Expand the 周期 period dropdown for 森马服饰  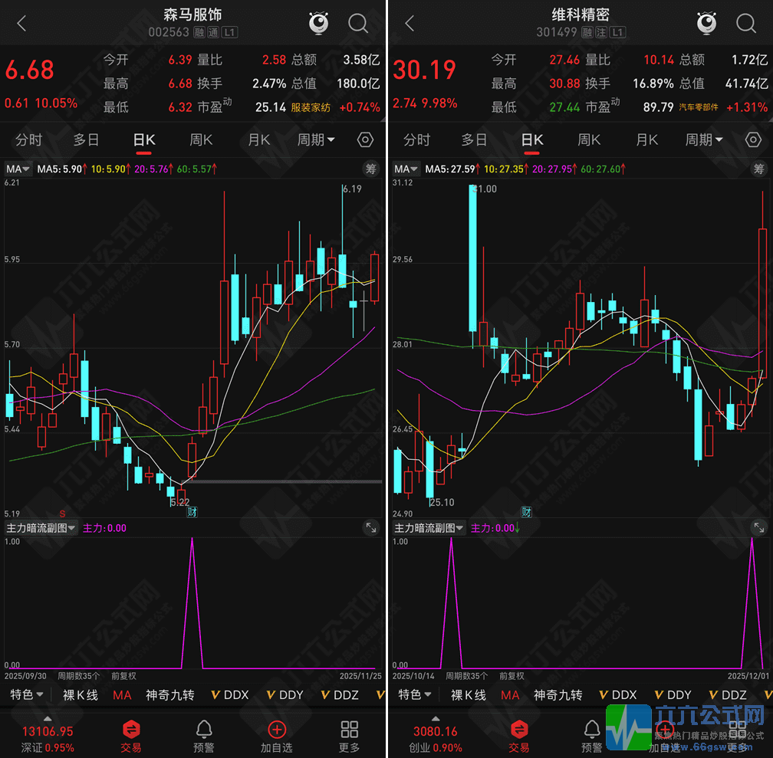click(315, 140)
